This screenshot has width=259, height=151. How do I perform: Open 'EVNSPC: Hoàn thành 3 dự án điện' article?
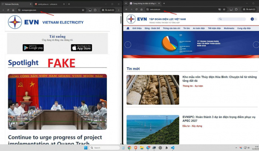(219, 119)
